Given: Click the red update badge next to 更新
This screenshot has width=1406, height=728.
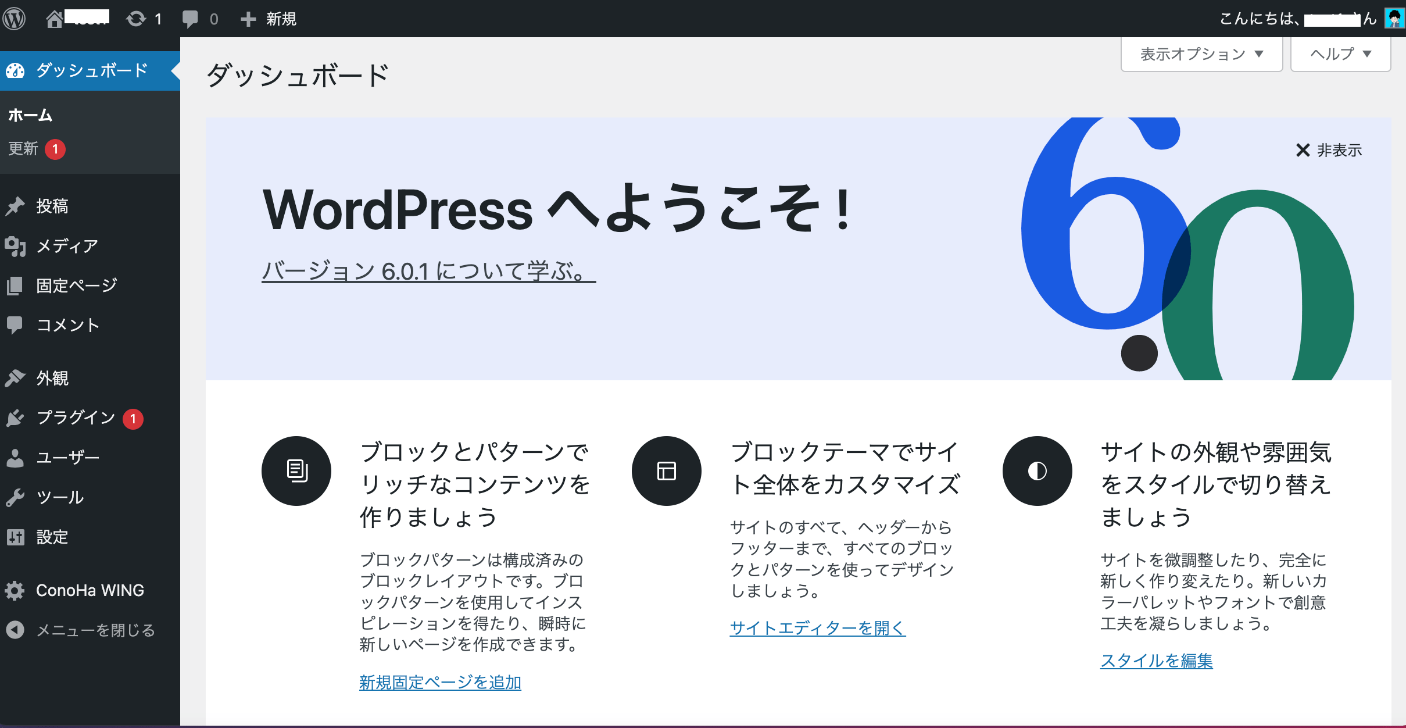Looking at the screenshot, I should click(55, 149).
